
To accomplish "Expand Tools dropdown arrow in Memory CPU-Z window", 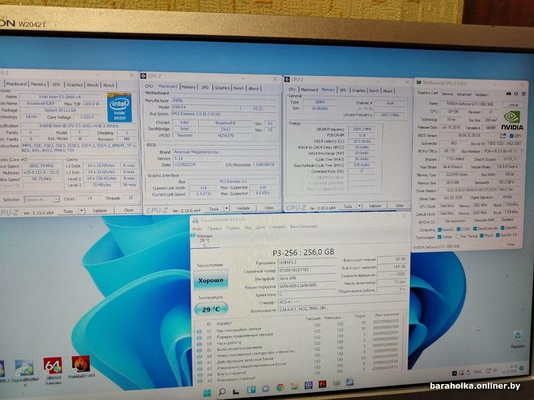I will click(x=359, y=206).
